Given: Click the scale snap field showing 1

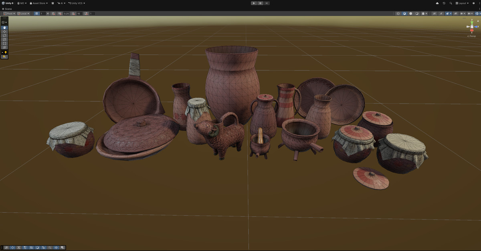Looking at the screenshot, I should point(92,14).
